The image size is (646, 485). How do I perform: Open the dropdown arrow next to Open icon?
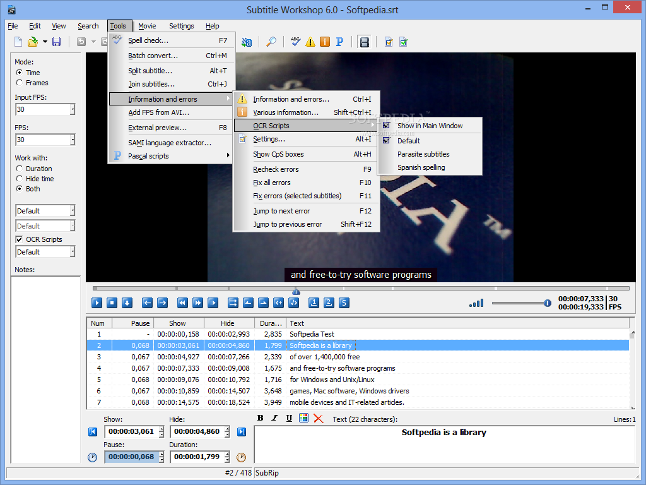point(45,42)
